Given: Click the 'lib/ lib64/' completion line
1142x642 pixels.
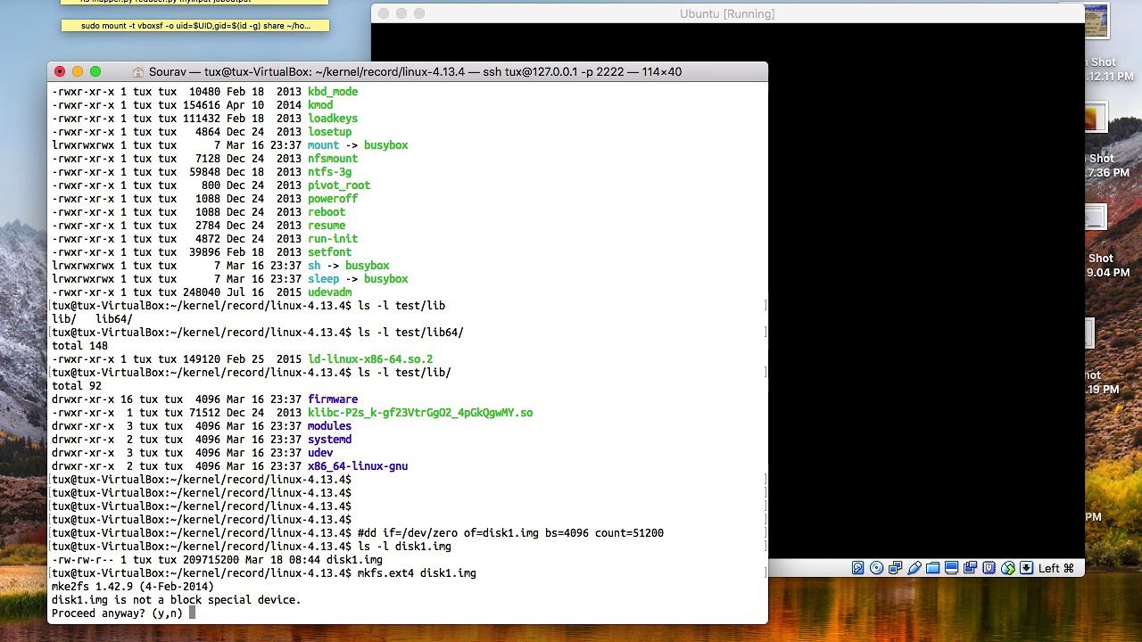Looking at the screenshot, I should (x=92, y=319).
